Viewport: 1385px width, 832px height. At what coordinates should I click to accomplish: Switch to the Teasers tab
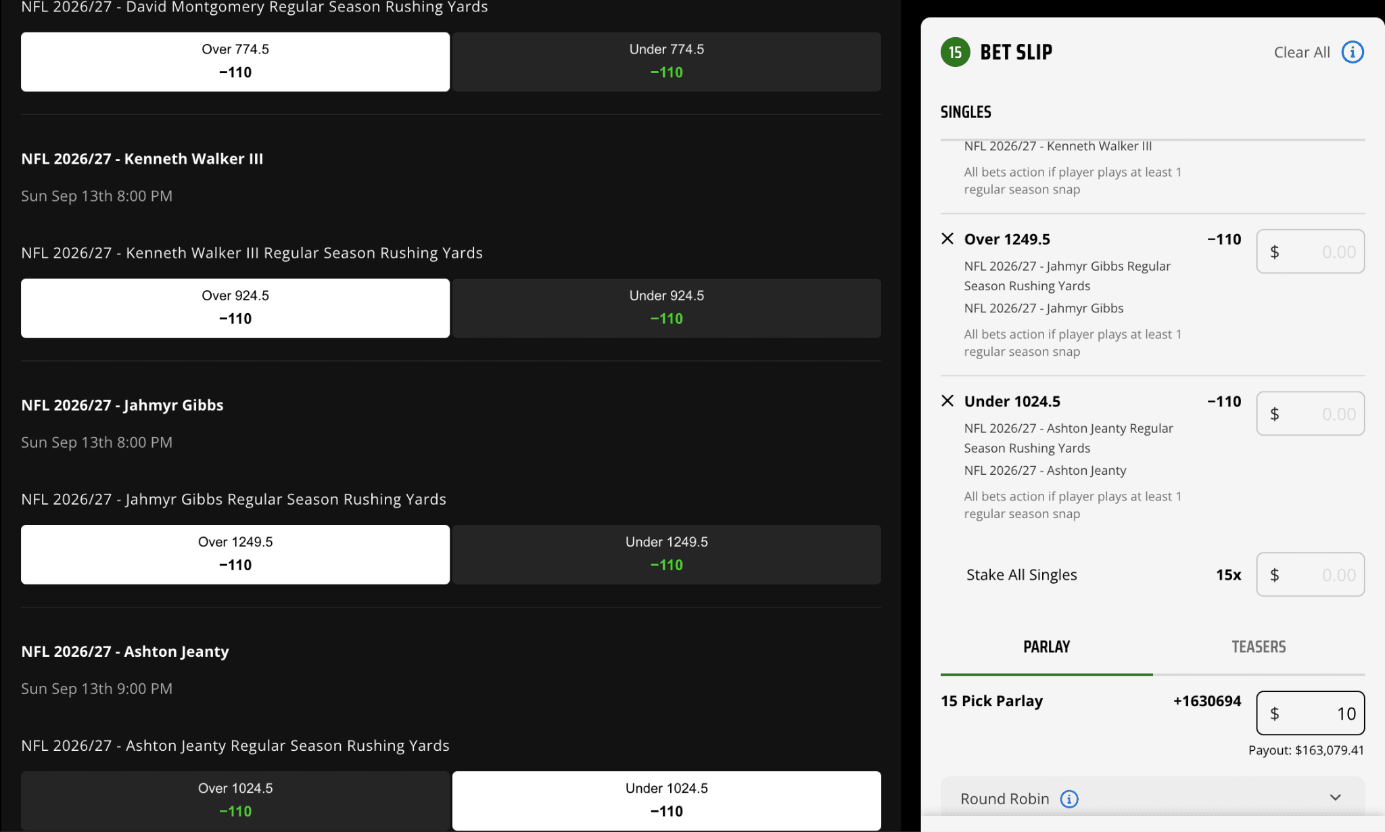[1259, 647]
